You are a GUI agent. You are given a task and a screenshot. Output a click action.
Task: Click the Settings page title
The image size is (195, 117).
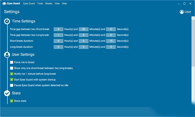[12, 12]
